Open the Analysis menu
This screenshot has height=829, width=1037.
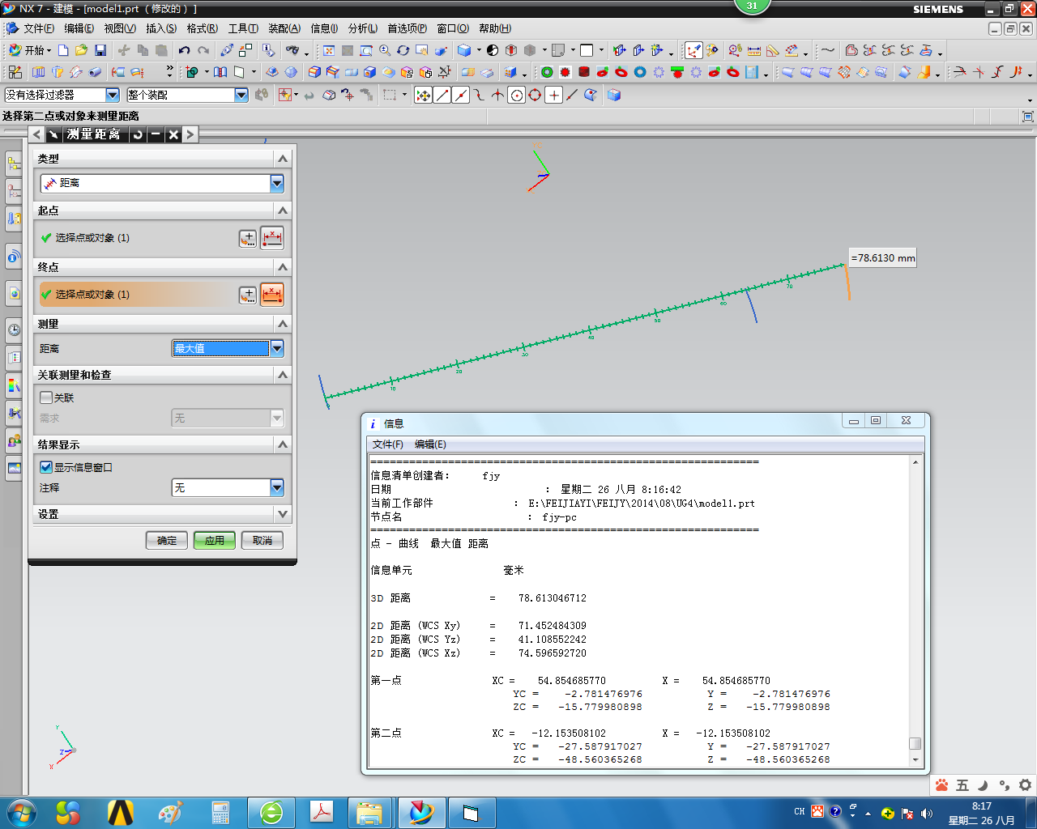coord(363,28)
